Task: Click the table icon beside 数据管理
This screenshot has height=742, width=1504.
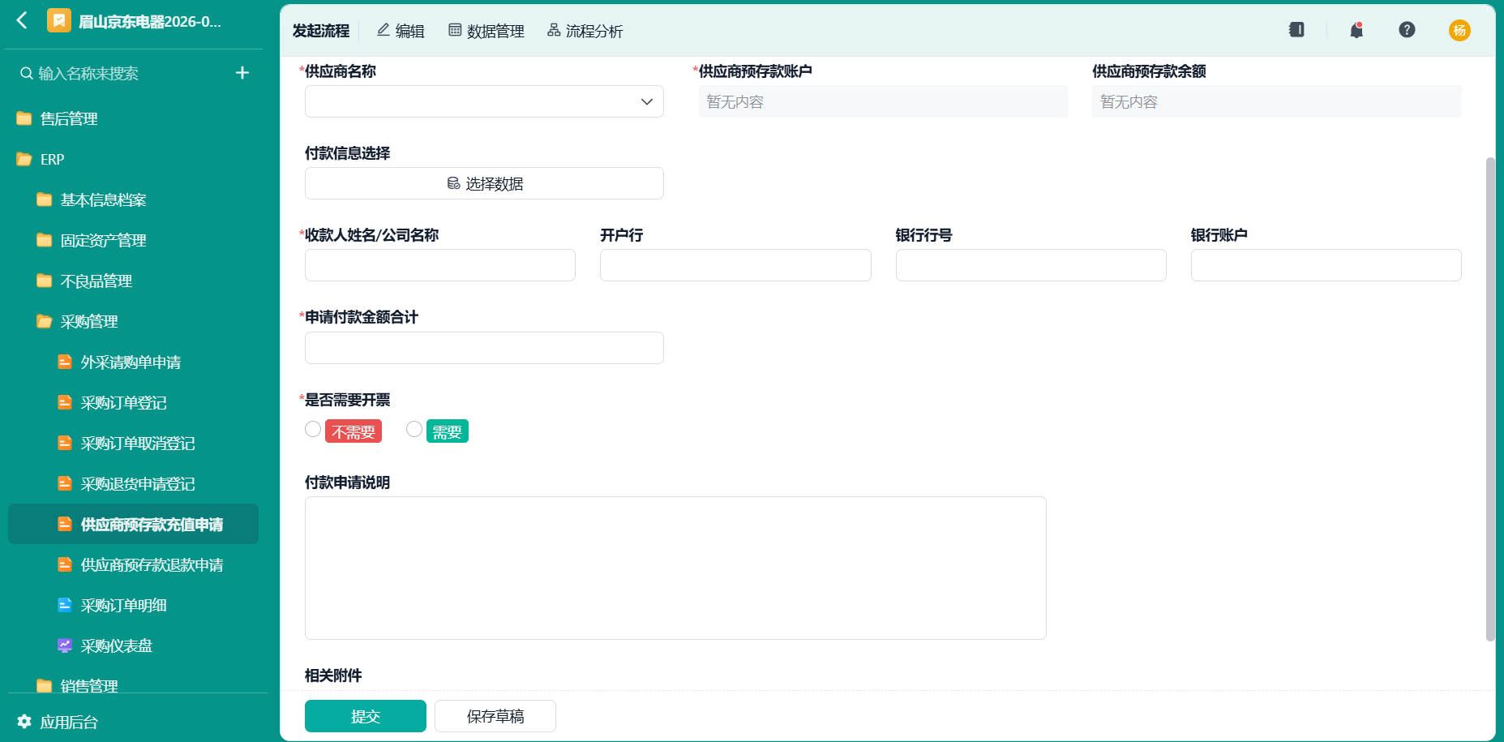Action: pos(455,30)
